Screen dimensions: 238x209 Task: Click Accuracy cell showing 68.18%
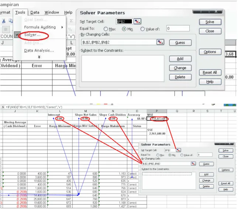(137, 119)
